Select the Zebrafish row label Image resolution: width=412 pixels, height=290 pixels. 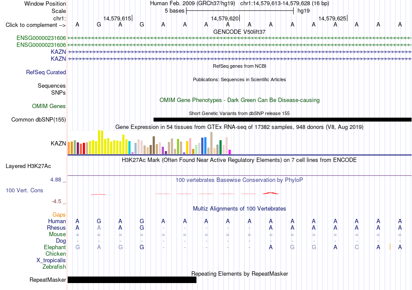[54, 267]
